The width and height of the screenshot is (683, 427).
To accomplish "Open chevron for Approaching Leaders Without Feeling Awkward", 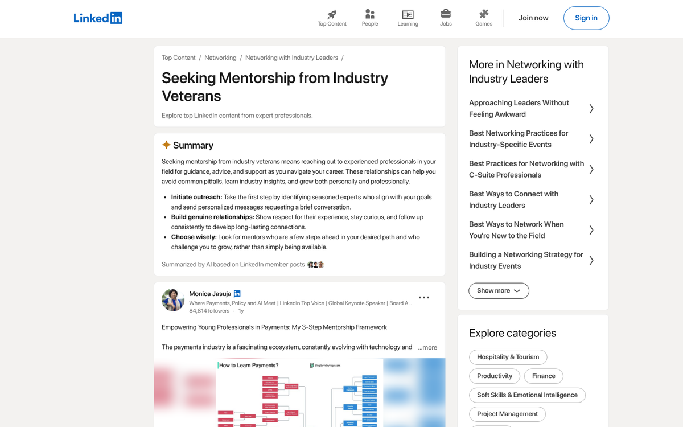I will pyautogui.click(x=591, y=109).
